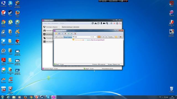
Task: Open the Yandex desktop shortcut
Action: click(3, 13)
